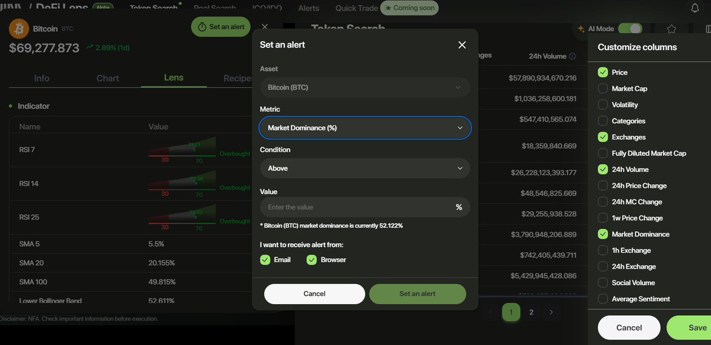Open the Alerts navigation item
The height and width of the screenshot is (345, 711).
pos(309,8)
